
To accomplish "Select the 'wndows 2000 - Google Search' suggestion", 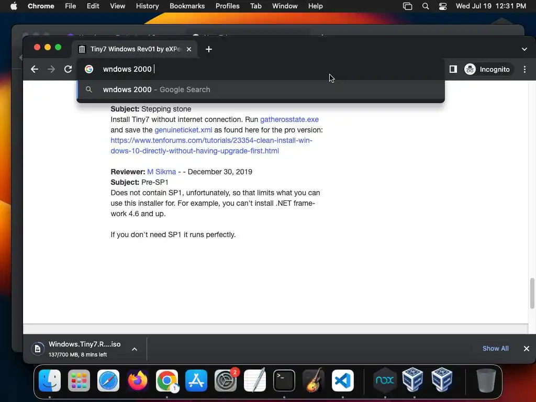I will coord(261,90).
